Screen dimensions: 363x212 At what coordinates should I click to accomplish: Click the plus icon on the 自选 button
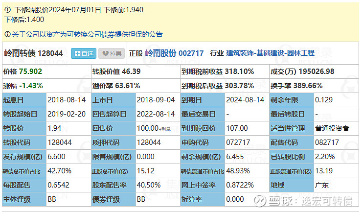click(x=78, y=54)
